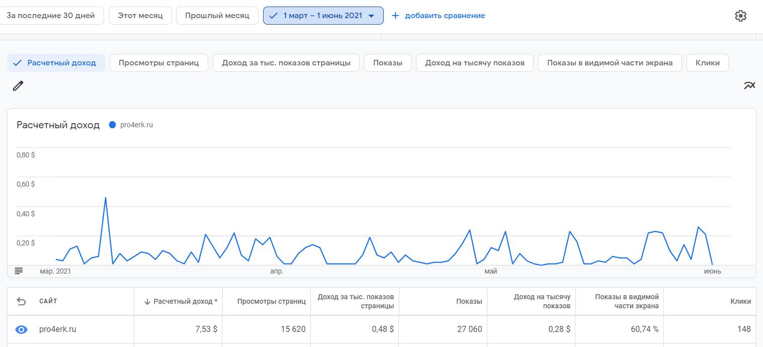Select the За последние 30 дней range

[x=51, y=16]
